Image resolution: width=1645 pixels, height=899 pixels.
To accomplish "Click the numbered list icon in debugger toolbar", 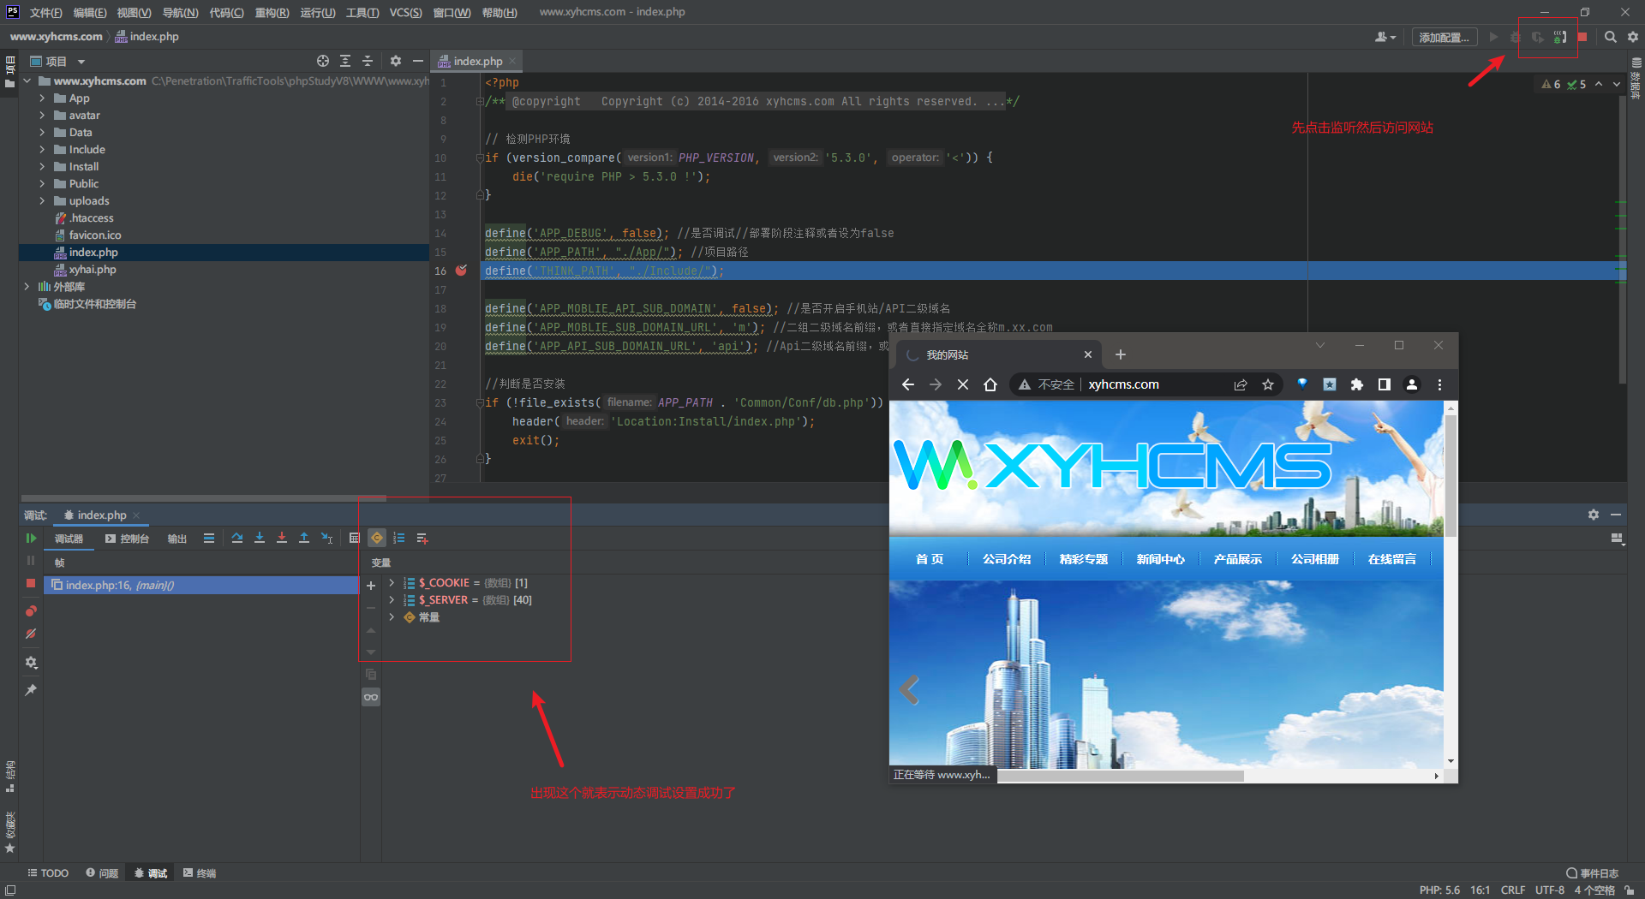I will [399, 539].
